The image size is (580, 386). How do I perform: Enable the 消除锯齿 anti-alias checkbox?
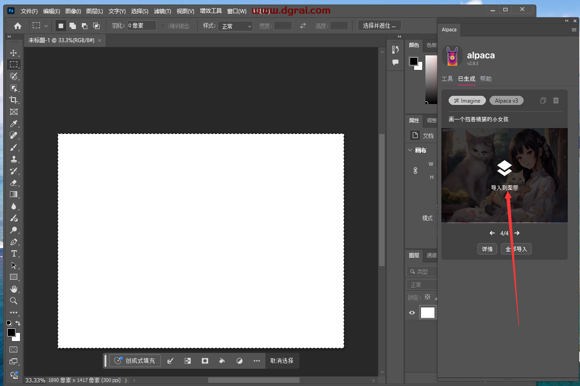(x=163, y=26)
